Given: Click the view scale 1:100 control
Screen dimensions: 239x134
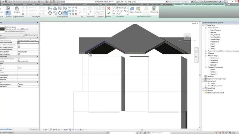Looking at the screenshot, I should pyautogui.click(x=45, y=130).
